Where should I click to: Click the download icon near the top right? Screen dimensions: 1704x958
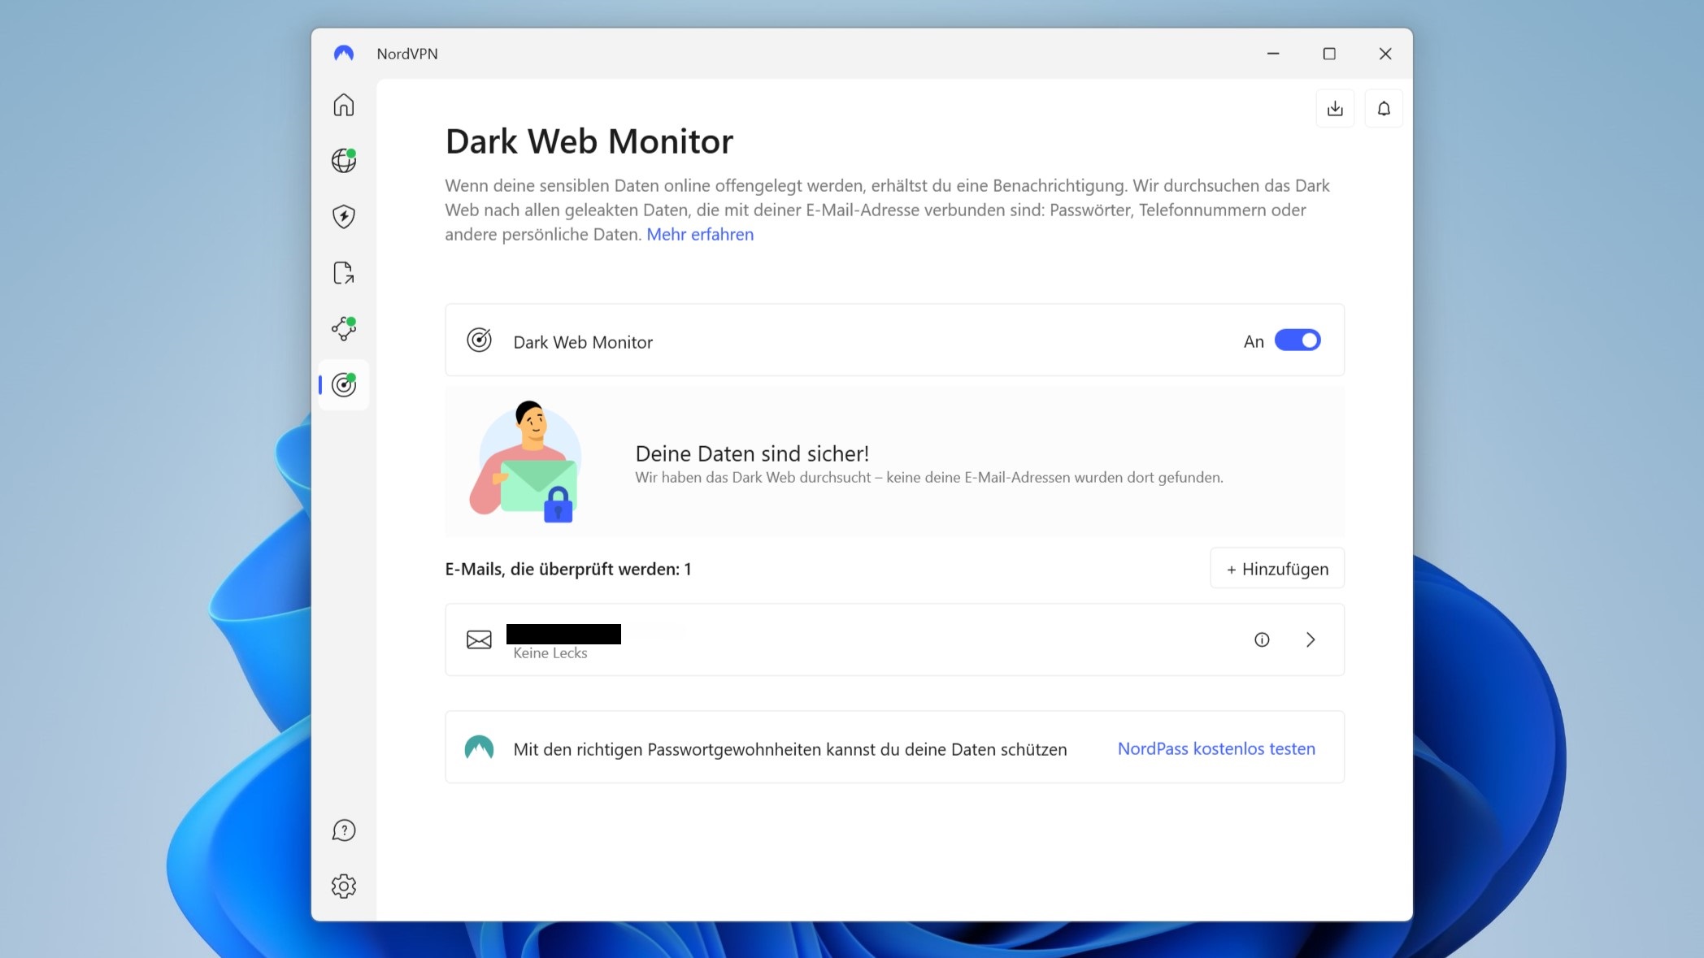(x=1335, y=107)
